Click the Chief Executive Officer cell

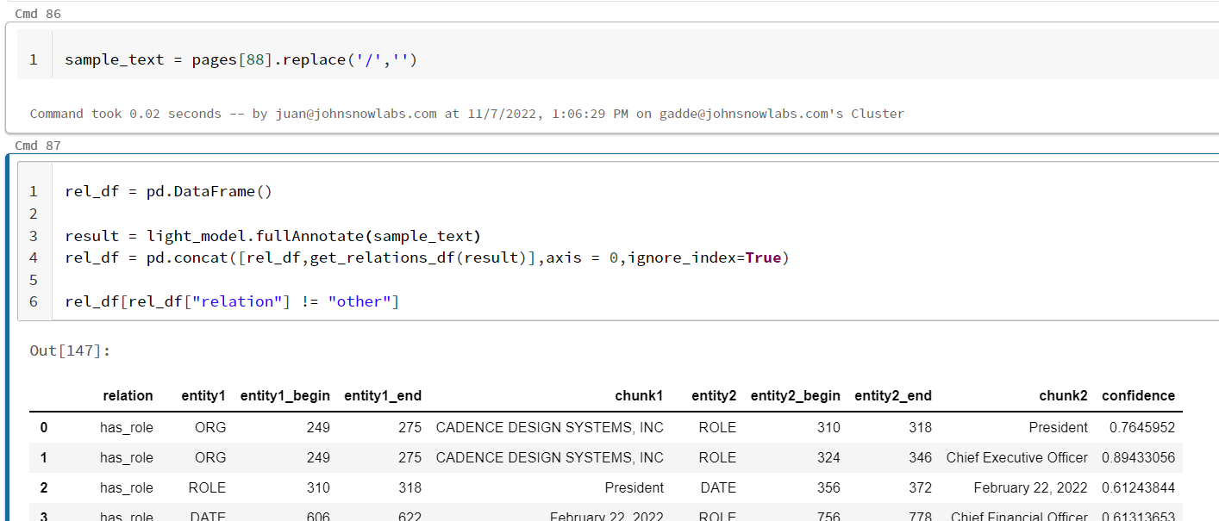(1016, 457)
